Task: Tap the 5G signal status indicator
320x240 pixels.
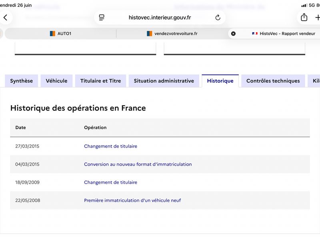Action: coord(308,5)
